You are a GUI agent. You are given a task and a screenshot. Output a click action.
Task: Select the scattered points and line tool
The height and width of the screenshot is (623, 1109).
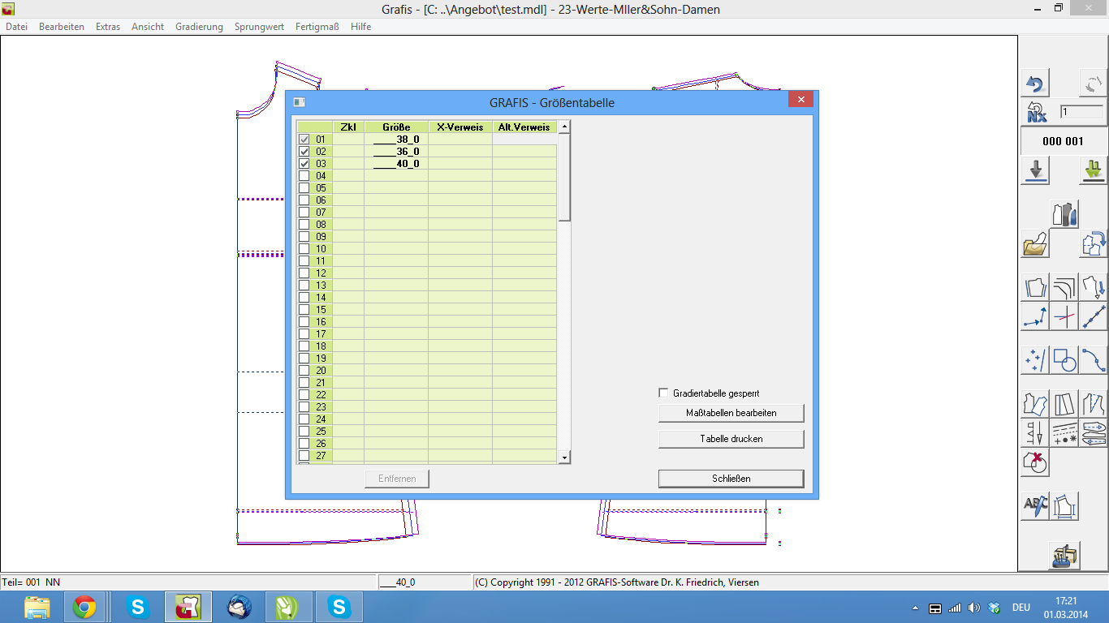coord(1035,359)
